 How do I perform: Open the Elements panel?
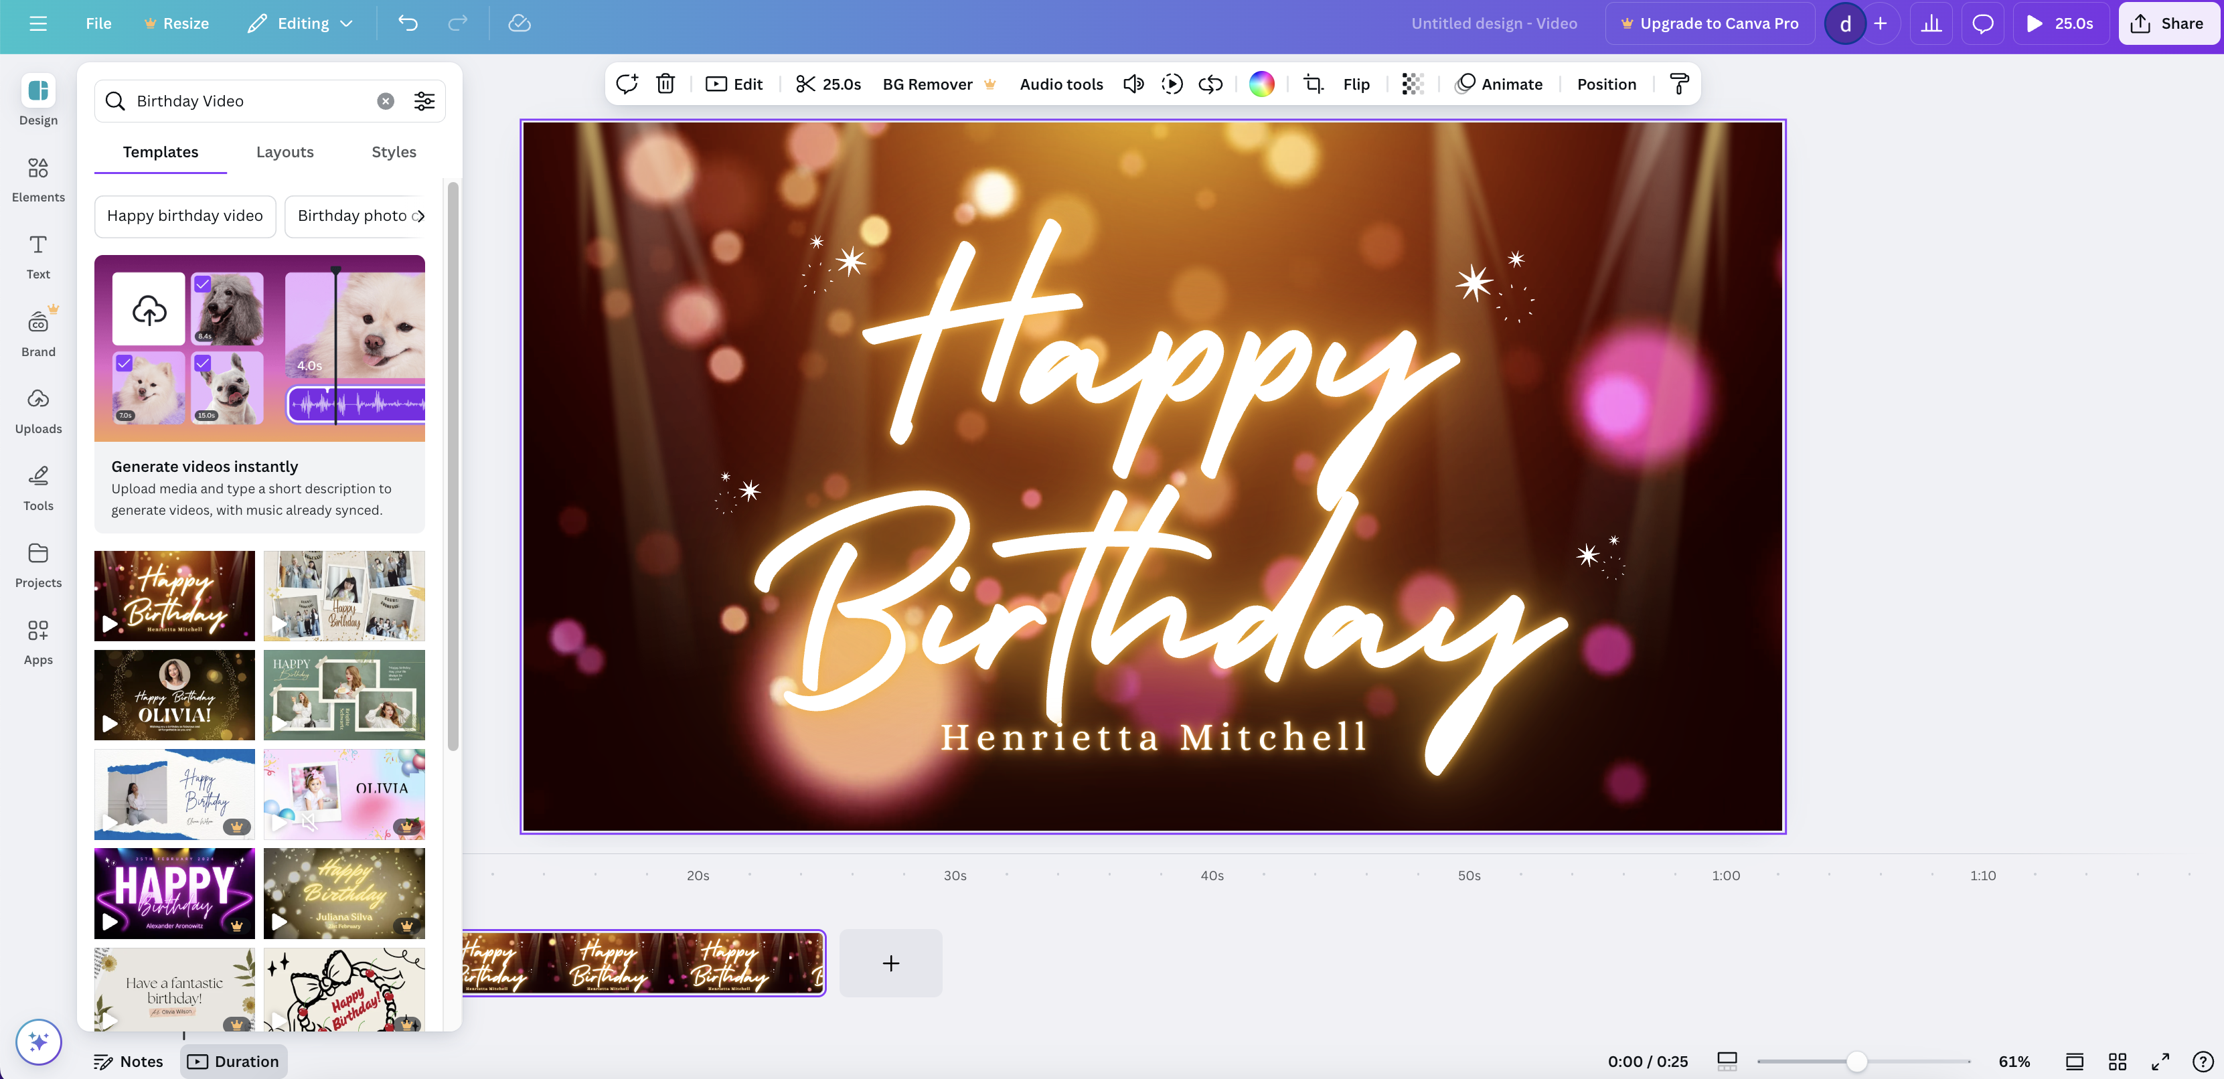pos(37,177)
